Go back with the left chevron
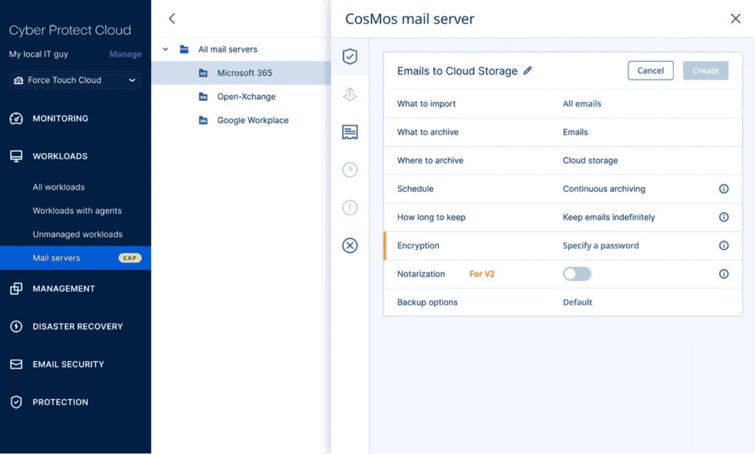The height and width of the screenshot is (455, 755). [171, 18]
